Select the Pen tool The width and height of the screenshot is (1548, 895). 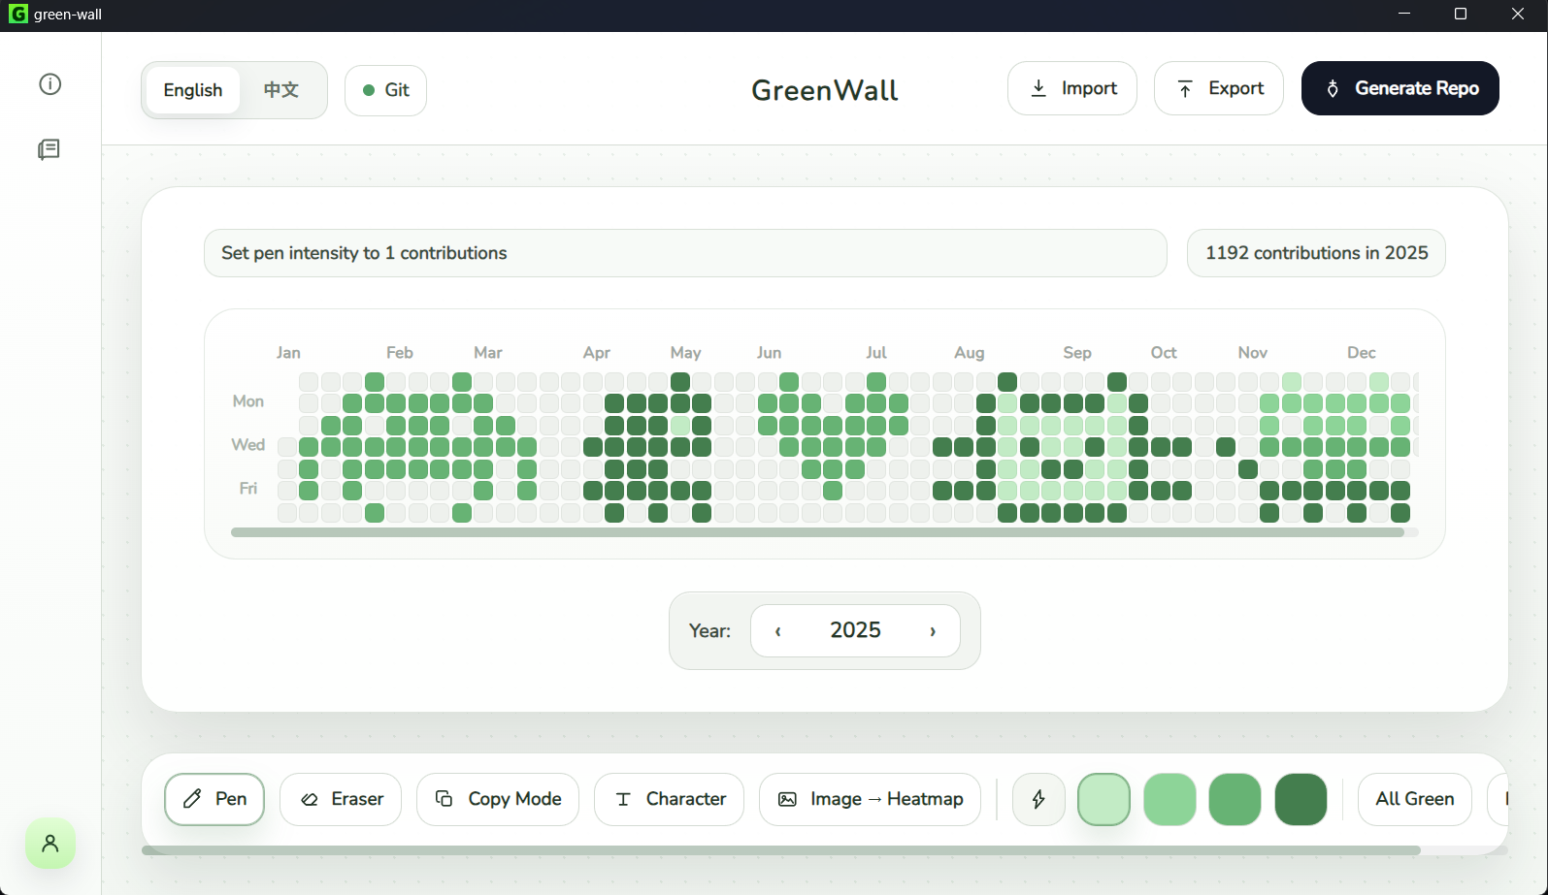[214, 799]
